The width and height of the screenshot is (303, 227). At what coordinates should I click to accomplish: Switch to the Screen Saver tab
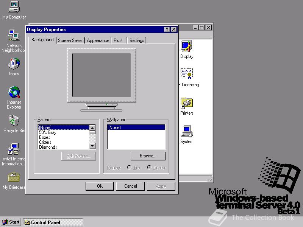(70, 40)
